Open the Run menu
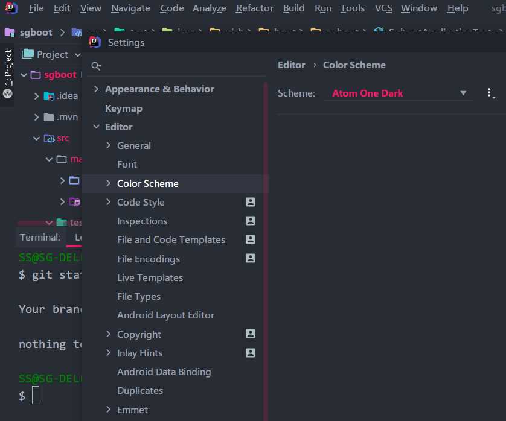The height and width of the screenshot is (421, 506). point(323,8)
